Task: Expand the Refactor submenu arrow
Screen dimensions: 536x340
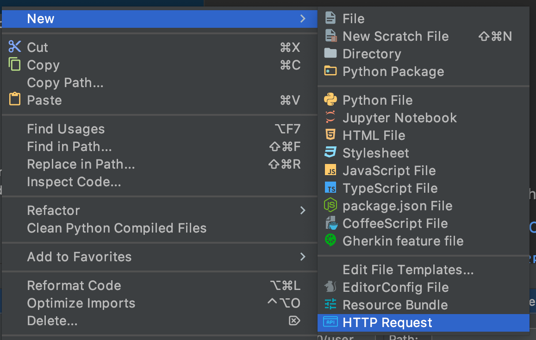Action: [303, 210]
